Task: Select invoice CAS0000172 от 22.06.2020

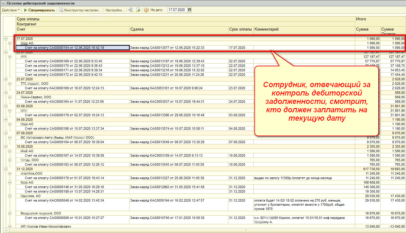Action: coord(73,75)
